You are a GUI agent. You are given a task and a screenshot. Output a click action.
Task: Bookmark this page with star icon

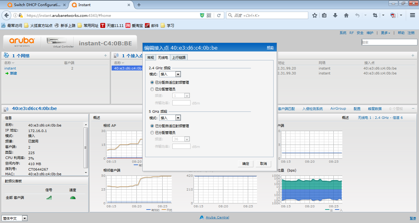[315, 15]
